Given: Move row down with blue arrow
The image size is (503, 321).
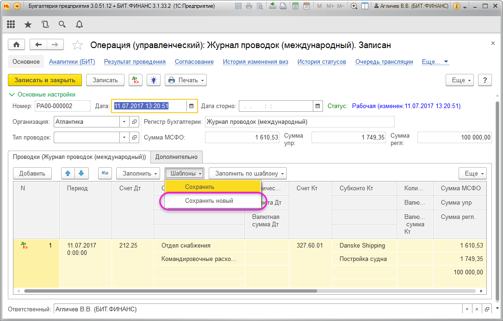Looking at the screenshot, I should pyautogui.click(x=81, y=173).
